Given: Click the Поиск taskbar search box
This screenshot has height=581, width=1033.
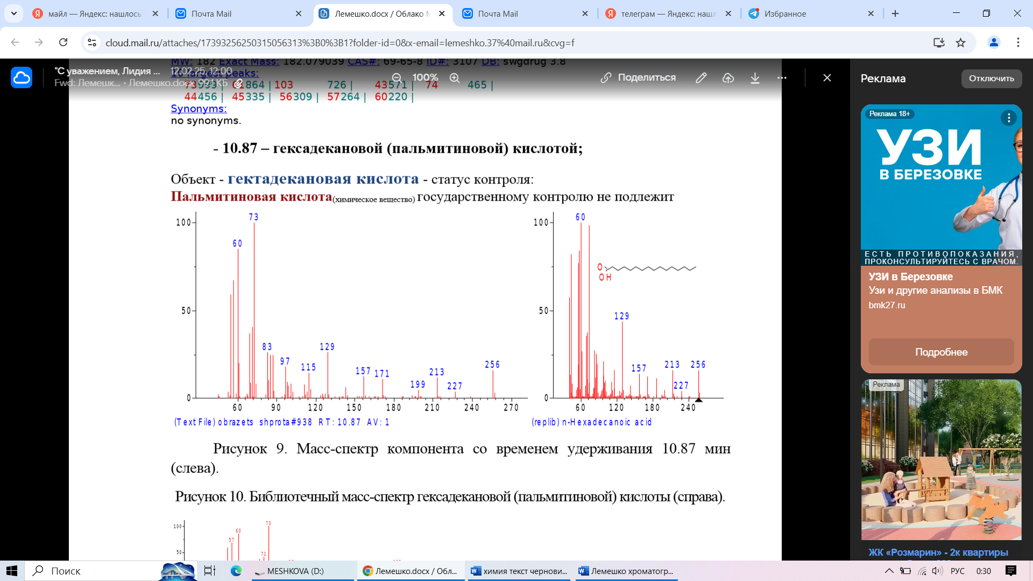Looking at the screenshot, I should pyautogui.click(x=110, y=571).
